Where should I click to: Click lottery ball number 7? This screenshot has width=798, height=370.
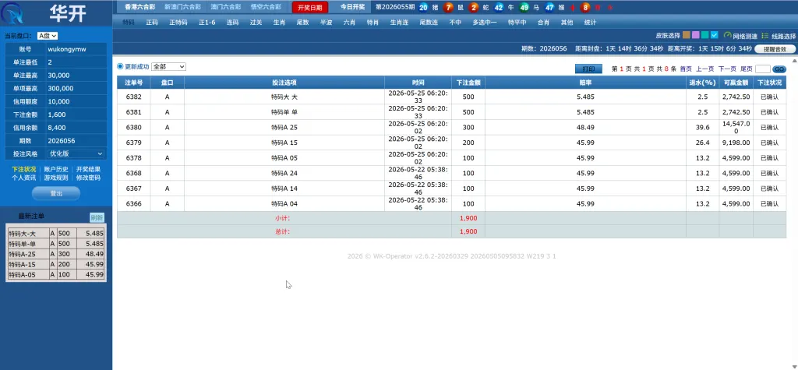[x=448, y=8]
